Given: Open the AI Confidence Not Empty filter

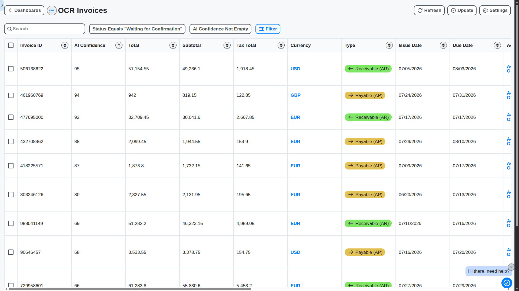Looking at the screenshot, I should click(220, 29).
